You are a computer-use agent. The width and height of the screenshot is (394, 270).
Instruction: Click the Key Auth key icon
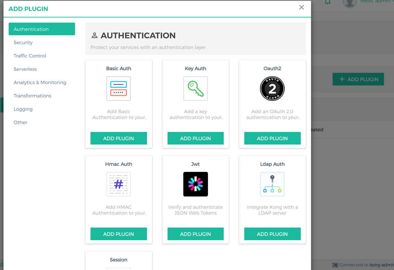196,89
